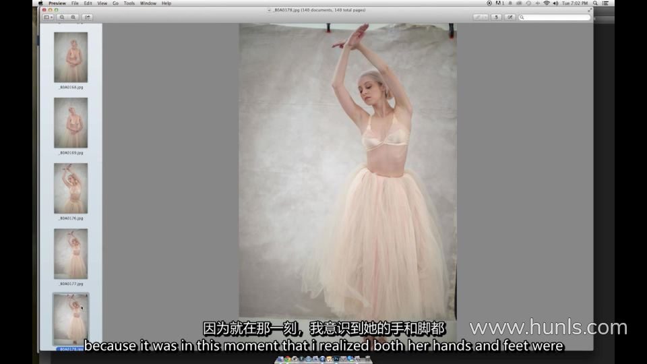Select the _80A0169.jpg thumbnail
Viewport: 647px width, 364px height.
[71, 123]
